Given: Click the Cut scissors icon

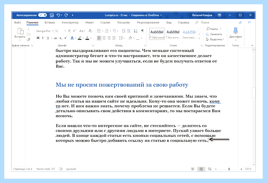Looking at the screenshot, I should pos(28,29).
